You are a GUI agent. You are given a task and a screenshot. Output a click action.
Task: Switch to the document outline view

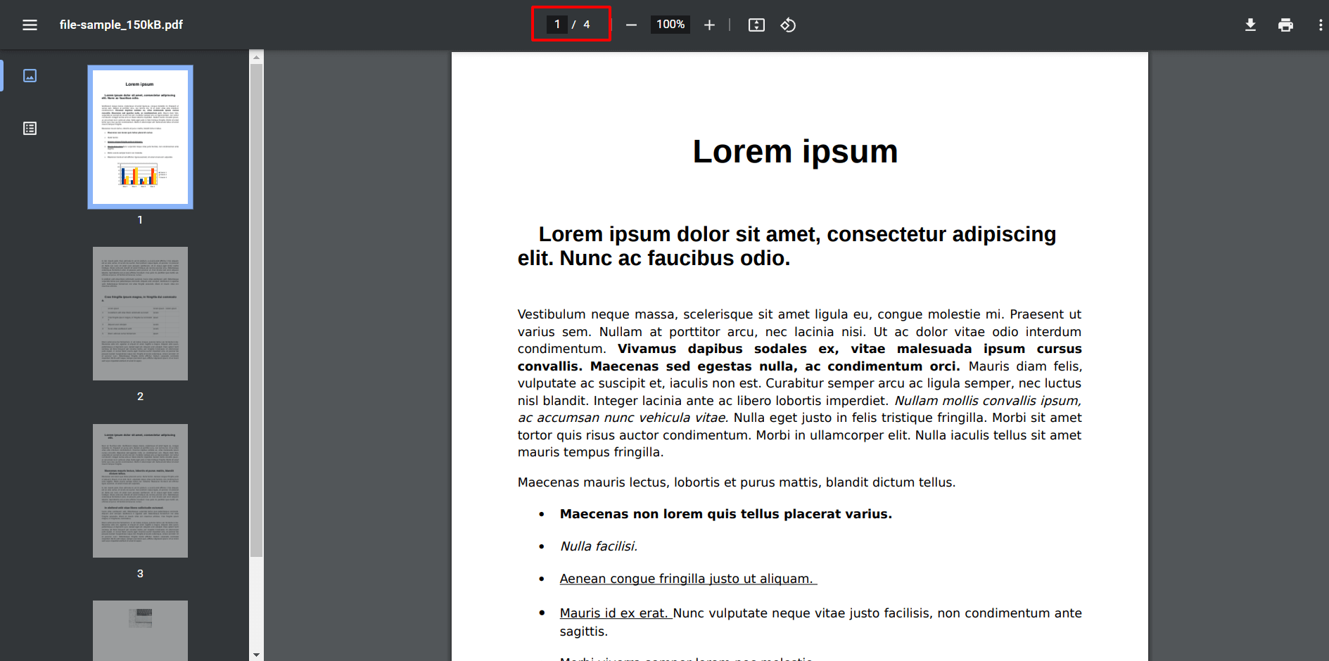30,128
